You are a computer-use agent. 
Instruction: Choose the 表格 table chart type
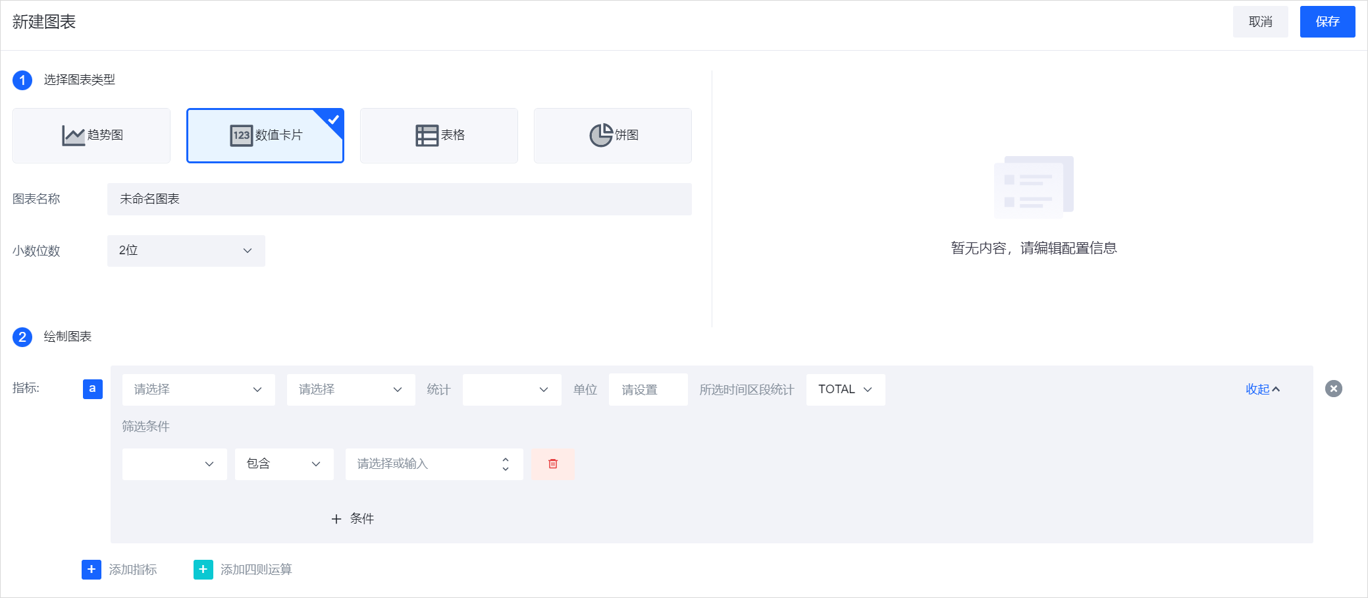pos(438,136)
